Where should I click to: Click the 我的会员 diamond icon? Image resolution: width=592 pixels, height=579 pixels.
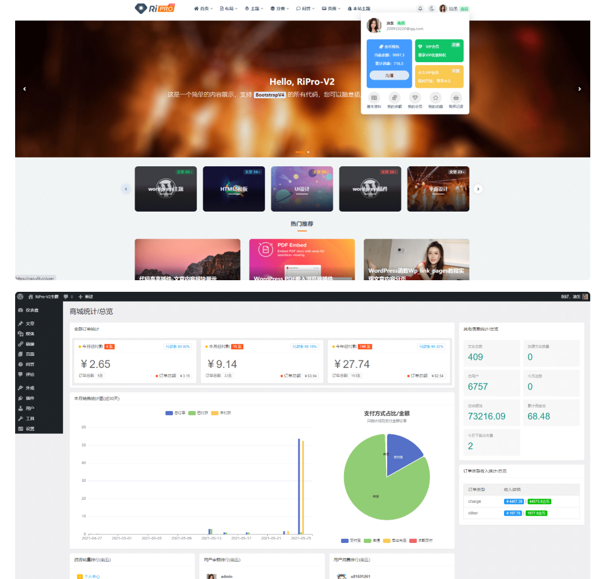[x=414, y=98]
